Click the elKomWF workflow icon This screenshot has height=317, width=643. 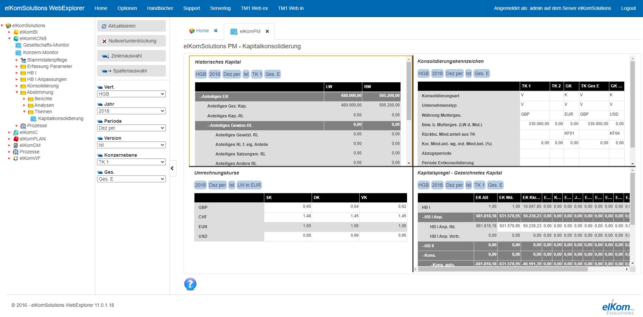coord(16,158)
